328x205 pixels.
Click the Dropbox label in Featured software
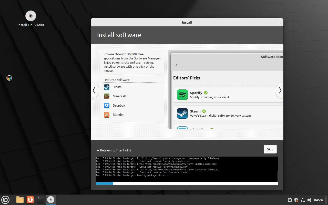[119, 106]
